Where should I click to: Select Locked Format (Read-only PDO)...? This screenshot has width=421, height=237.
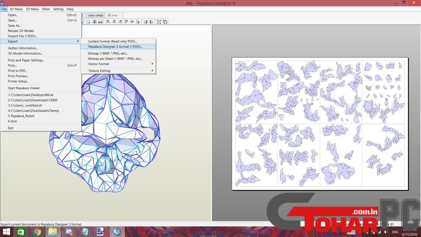118,41
